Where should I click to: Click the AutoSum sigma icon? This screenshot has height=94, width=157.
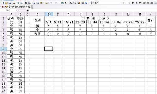(x=66, y=3)
